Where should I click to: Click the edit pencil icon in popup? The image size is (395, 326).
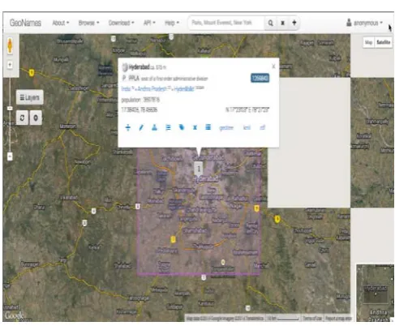141,127
